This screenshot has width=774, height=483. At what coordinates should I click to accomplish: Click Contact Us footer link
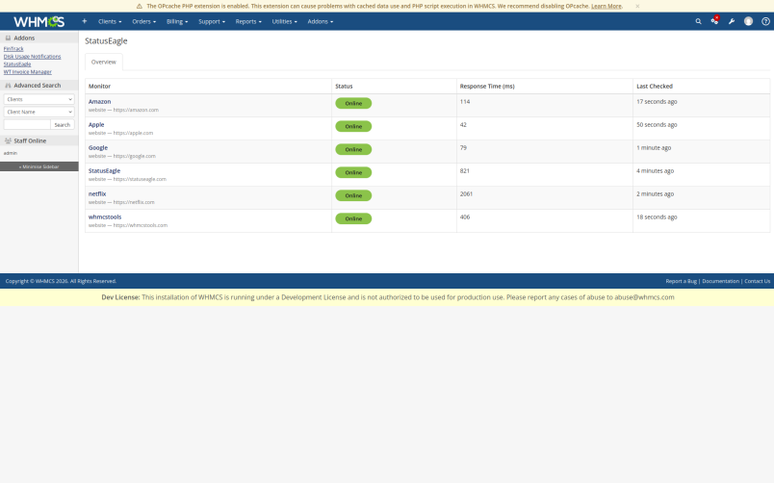point(758,281)
